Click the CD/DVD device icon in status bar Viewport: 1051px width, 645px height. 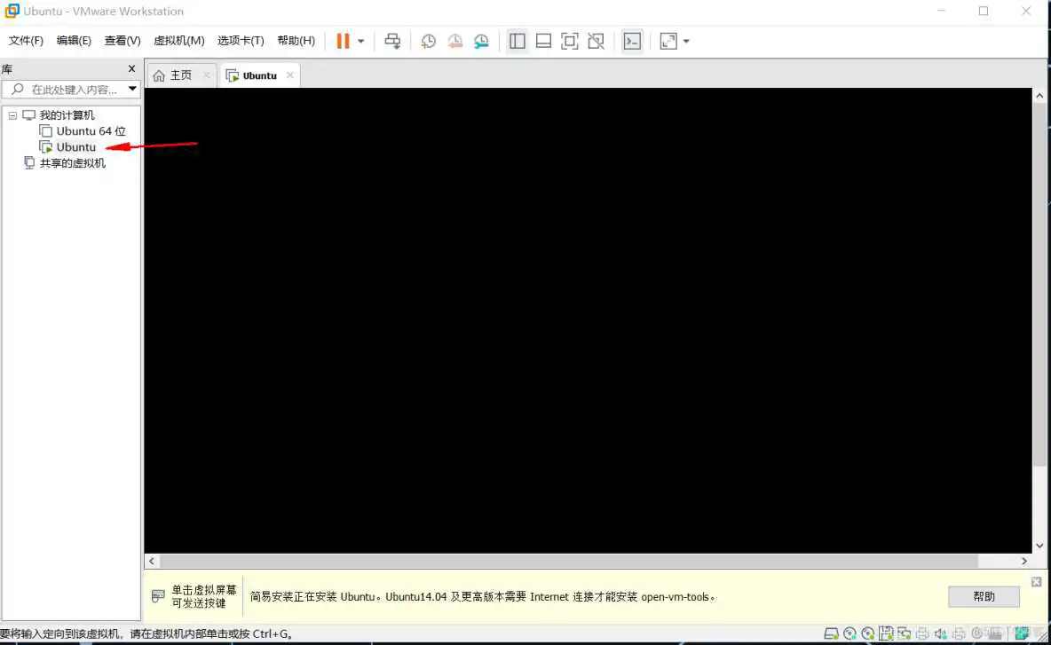click(849, 633)
